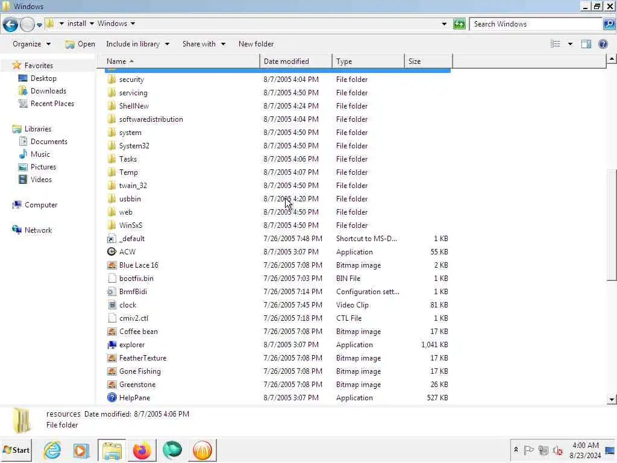Click the muted volume tray icon
The height and width of the screenshot is (463, 617).
click(557, 450)
